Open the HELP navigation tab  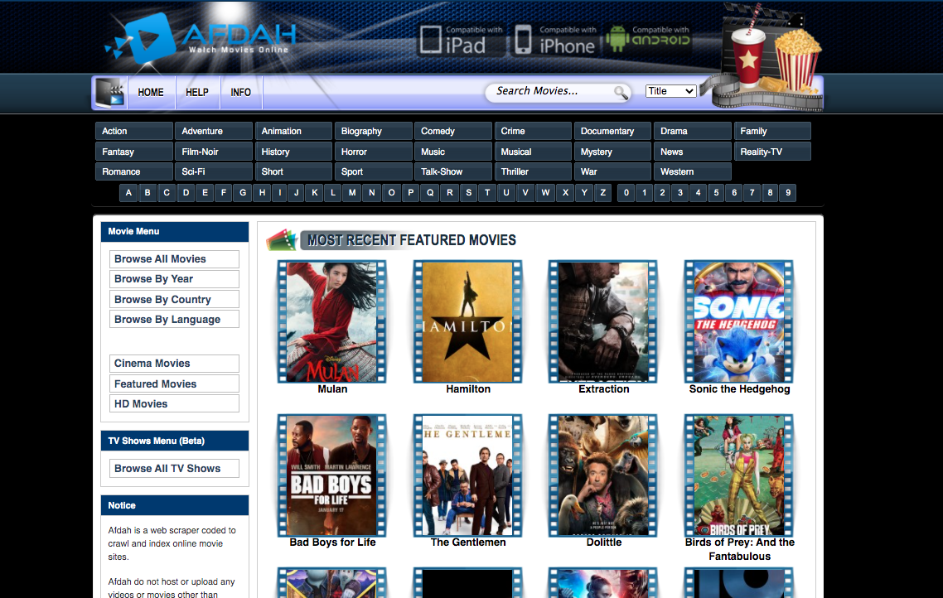pos(197,93)
